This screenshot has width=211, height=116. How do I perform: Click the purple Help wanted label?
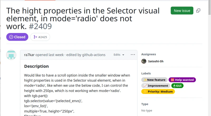pos(182,80)
